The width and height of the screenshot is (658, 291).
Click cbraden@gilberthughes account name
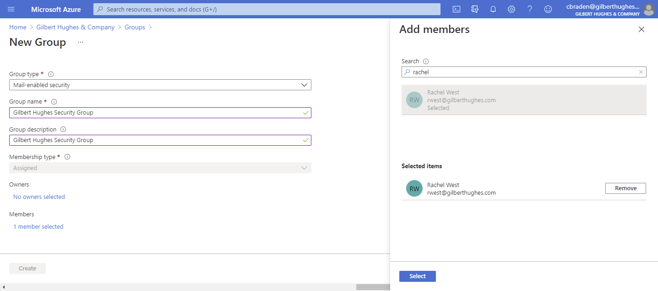click(603, 6)
